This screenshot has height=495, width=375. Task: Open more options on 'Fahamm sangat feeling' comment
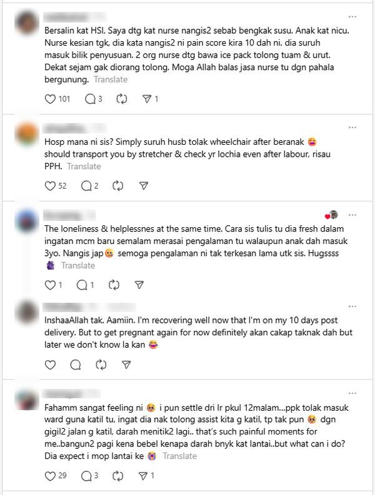(x=352, y=393)
